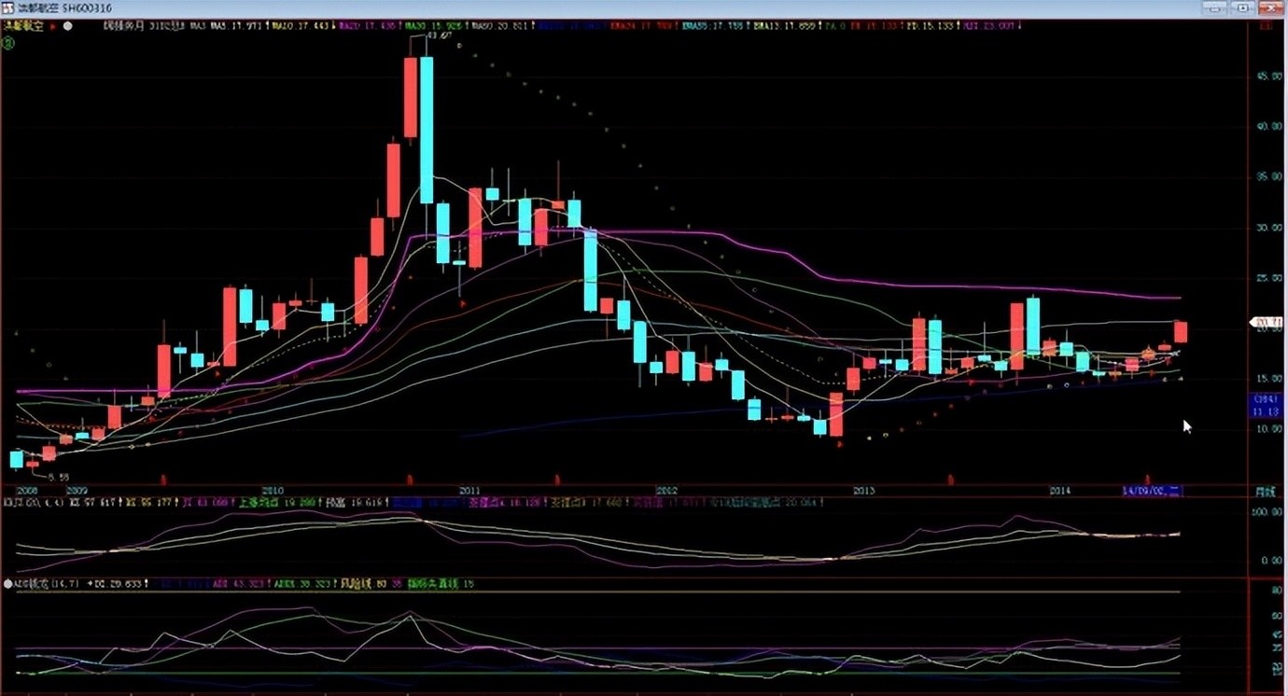The width and height of the screenshot is (1288, 696).
Task: Click the app icon in the title bar
Action: tap(8, 7)
